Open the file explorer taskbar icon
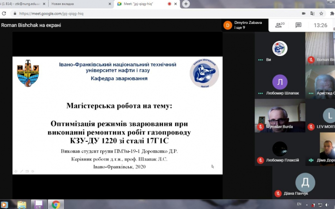 [22, 204]
